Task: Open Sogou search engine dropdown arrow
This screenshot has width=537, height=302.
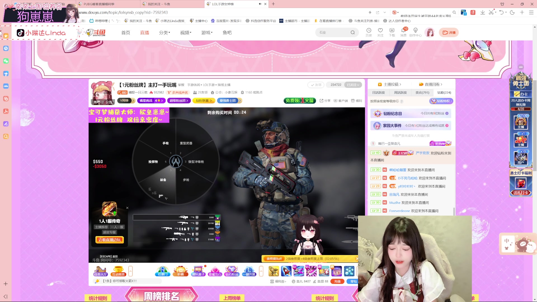Action: pos(398,12)
